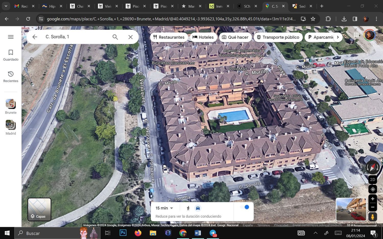383x239 pixels.
Task: Open the browser tab search dropdown
Action: [6, 6]
